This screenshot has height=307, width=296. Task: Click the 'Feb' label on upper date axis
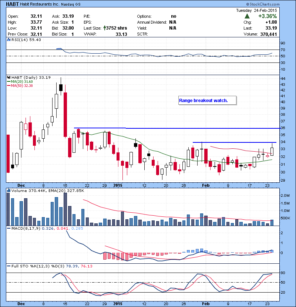206,185
